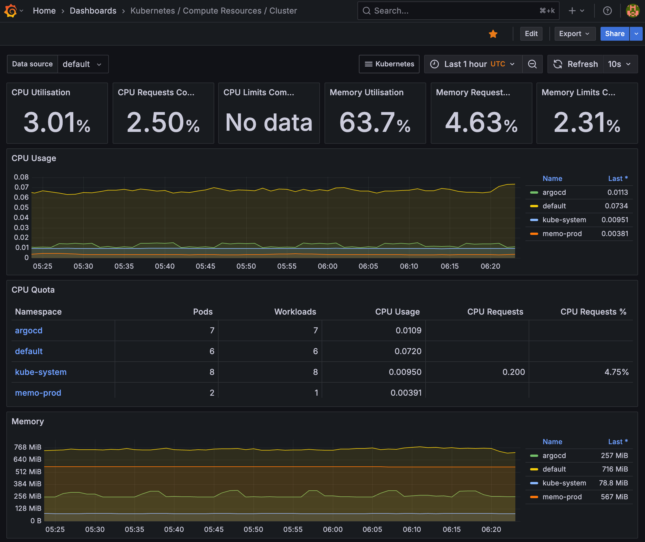
Task: Click the Edit button
Action: pyautogui.click(x=531, y=34)
